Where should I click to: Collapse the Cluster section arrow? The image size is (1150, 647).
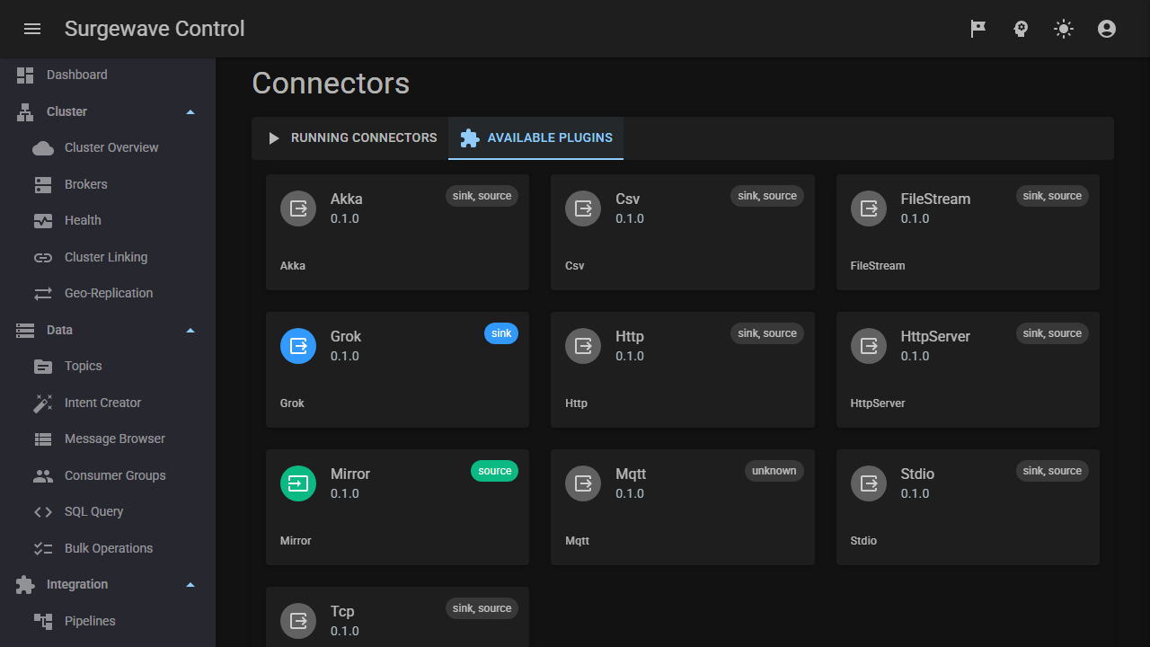coord(190,112)
